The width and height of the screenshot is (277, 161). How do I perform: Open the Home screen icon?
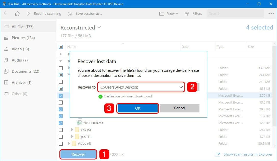[17, 13]
